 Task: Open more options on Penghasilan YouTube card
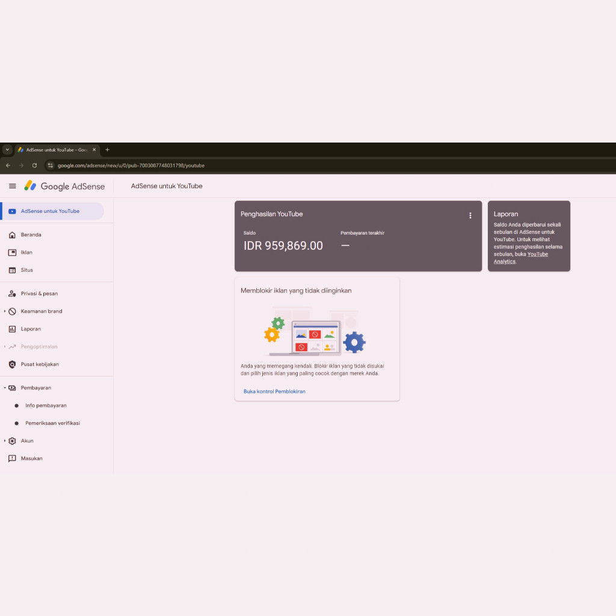point(470,215)
